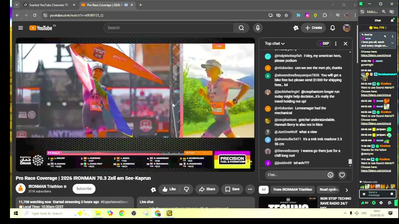Open the browser extensions puzzle icon
399x224 pixels.
[x=325, y=15]
